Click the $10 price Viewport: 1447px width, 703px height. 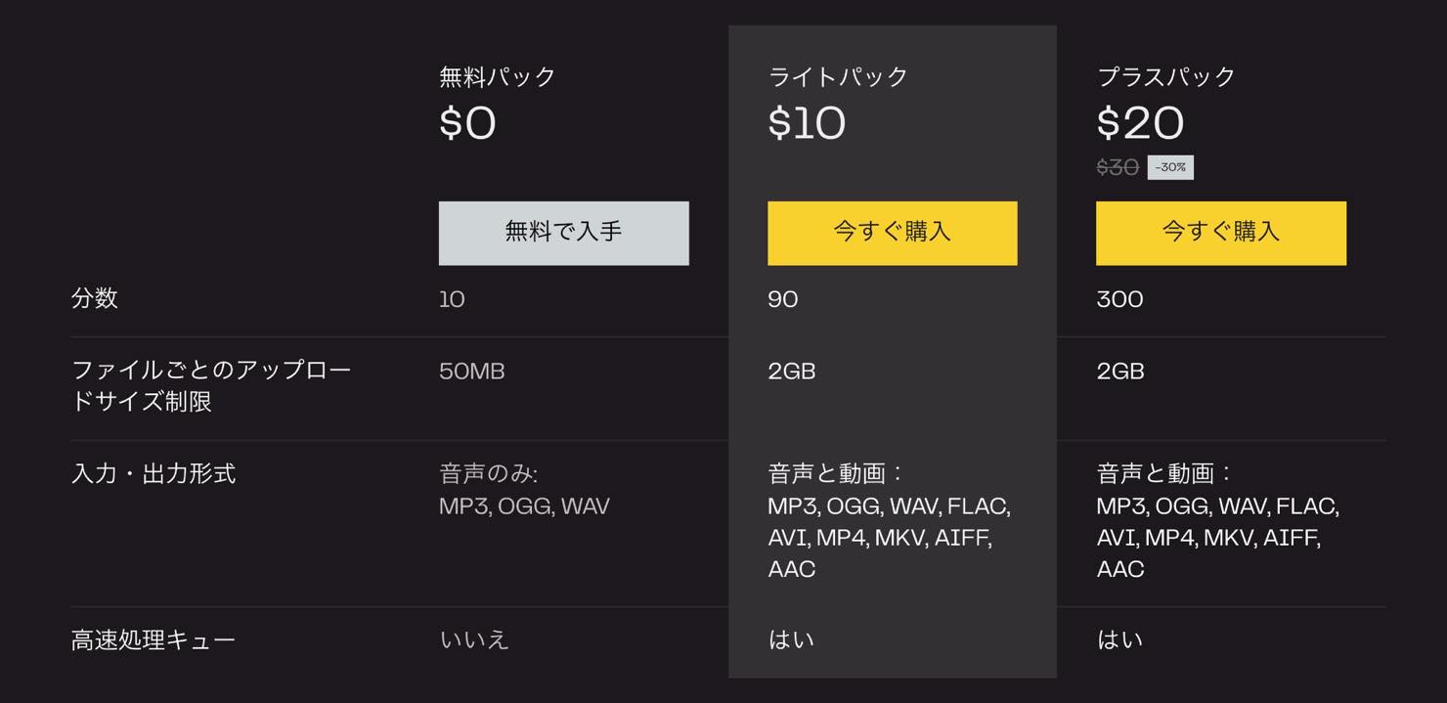807,123
